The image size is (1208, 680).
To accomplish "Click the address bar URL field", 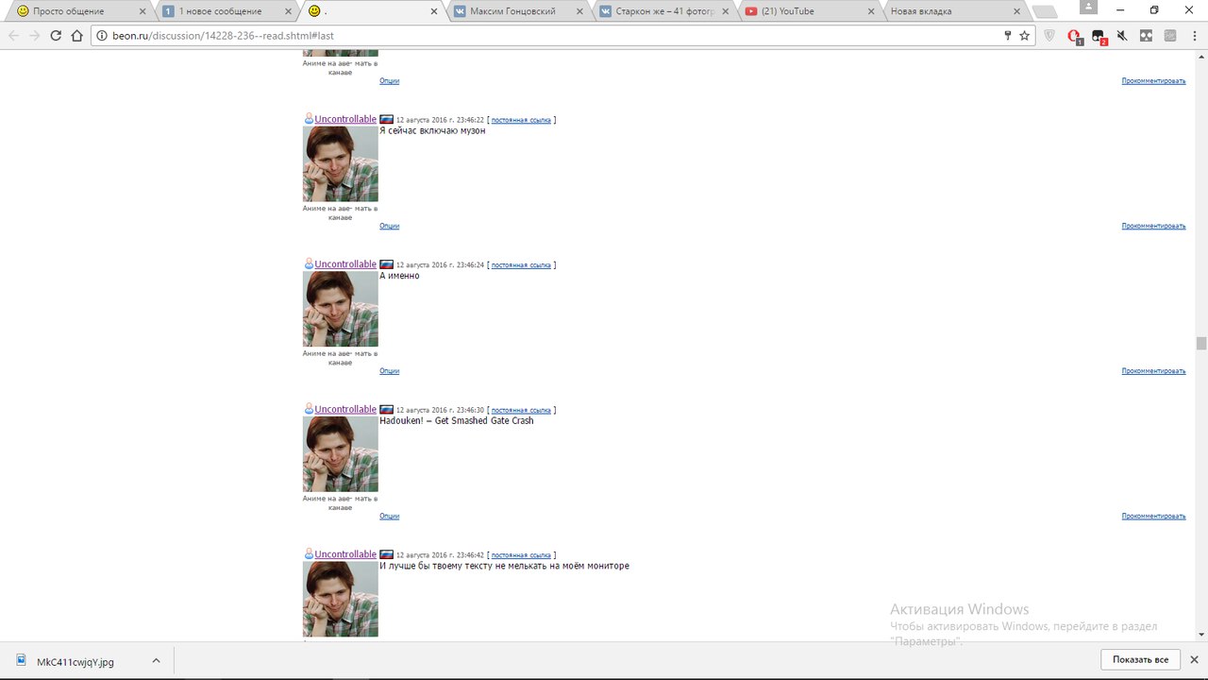I will tap(547, 36).
